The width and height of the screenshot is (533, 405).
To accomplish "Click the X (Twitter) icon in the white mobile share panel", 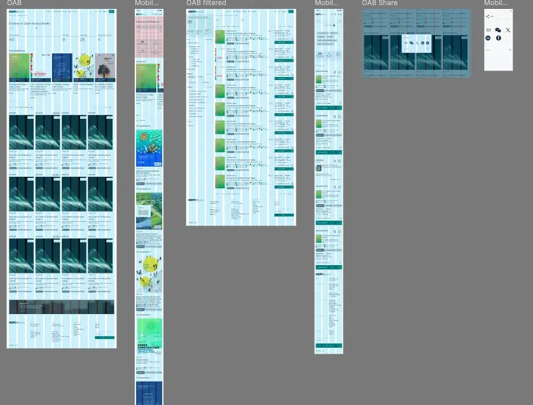I will [x=508, y=31].
